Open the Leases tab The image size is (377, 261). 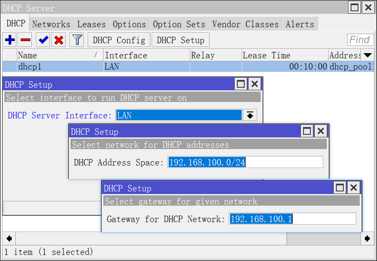(91, 24)
